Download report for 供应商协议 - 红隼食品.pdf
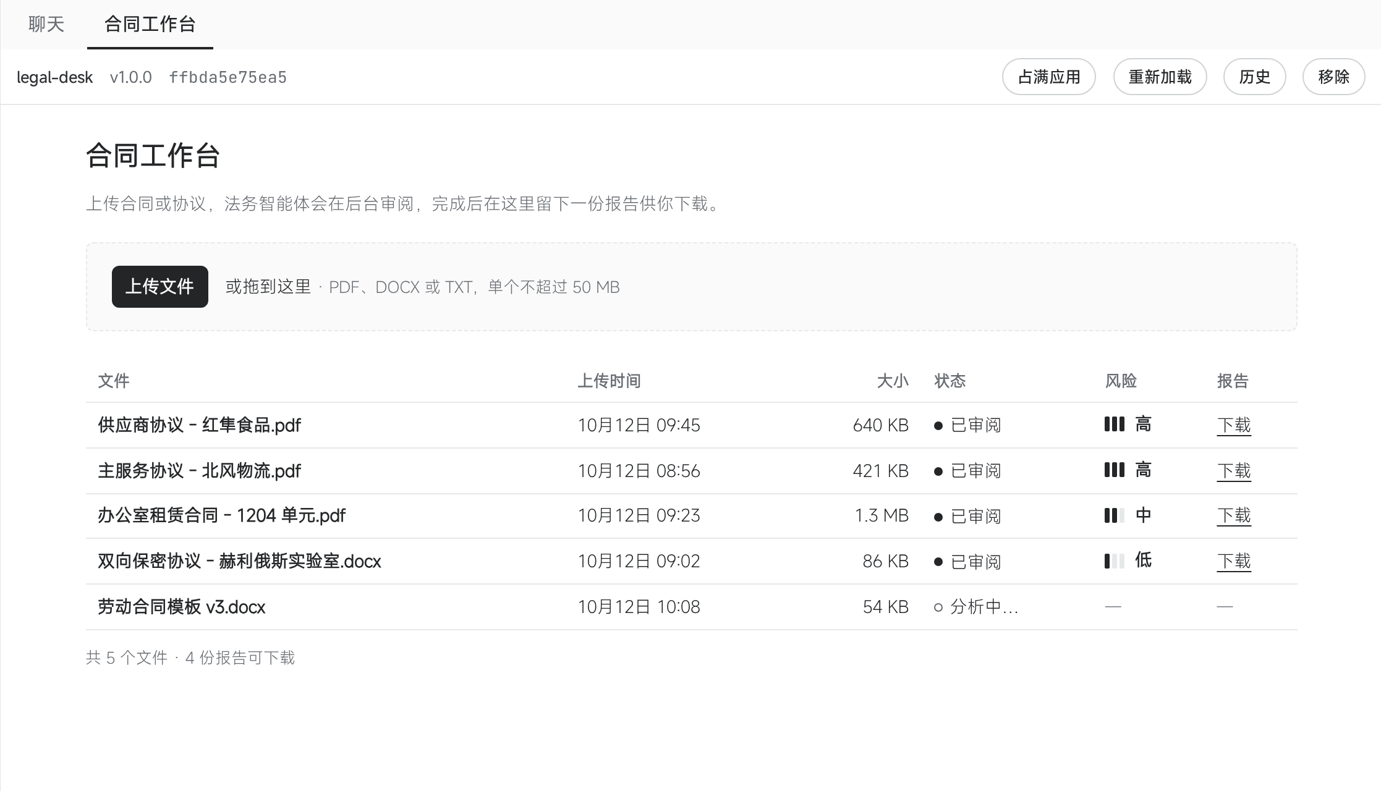The width and height of the screenshot is (1381, 791). coord(1233,425)
